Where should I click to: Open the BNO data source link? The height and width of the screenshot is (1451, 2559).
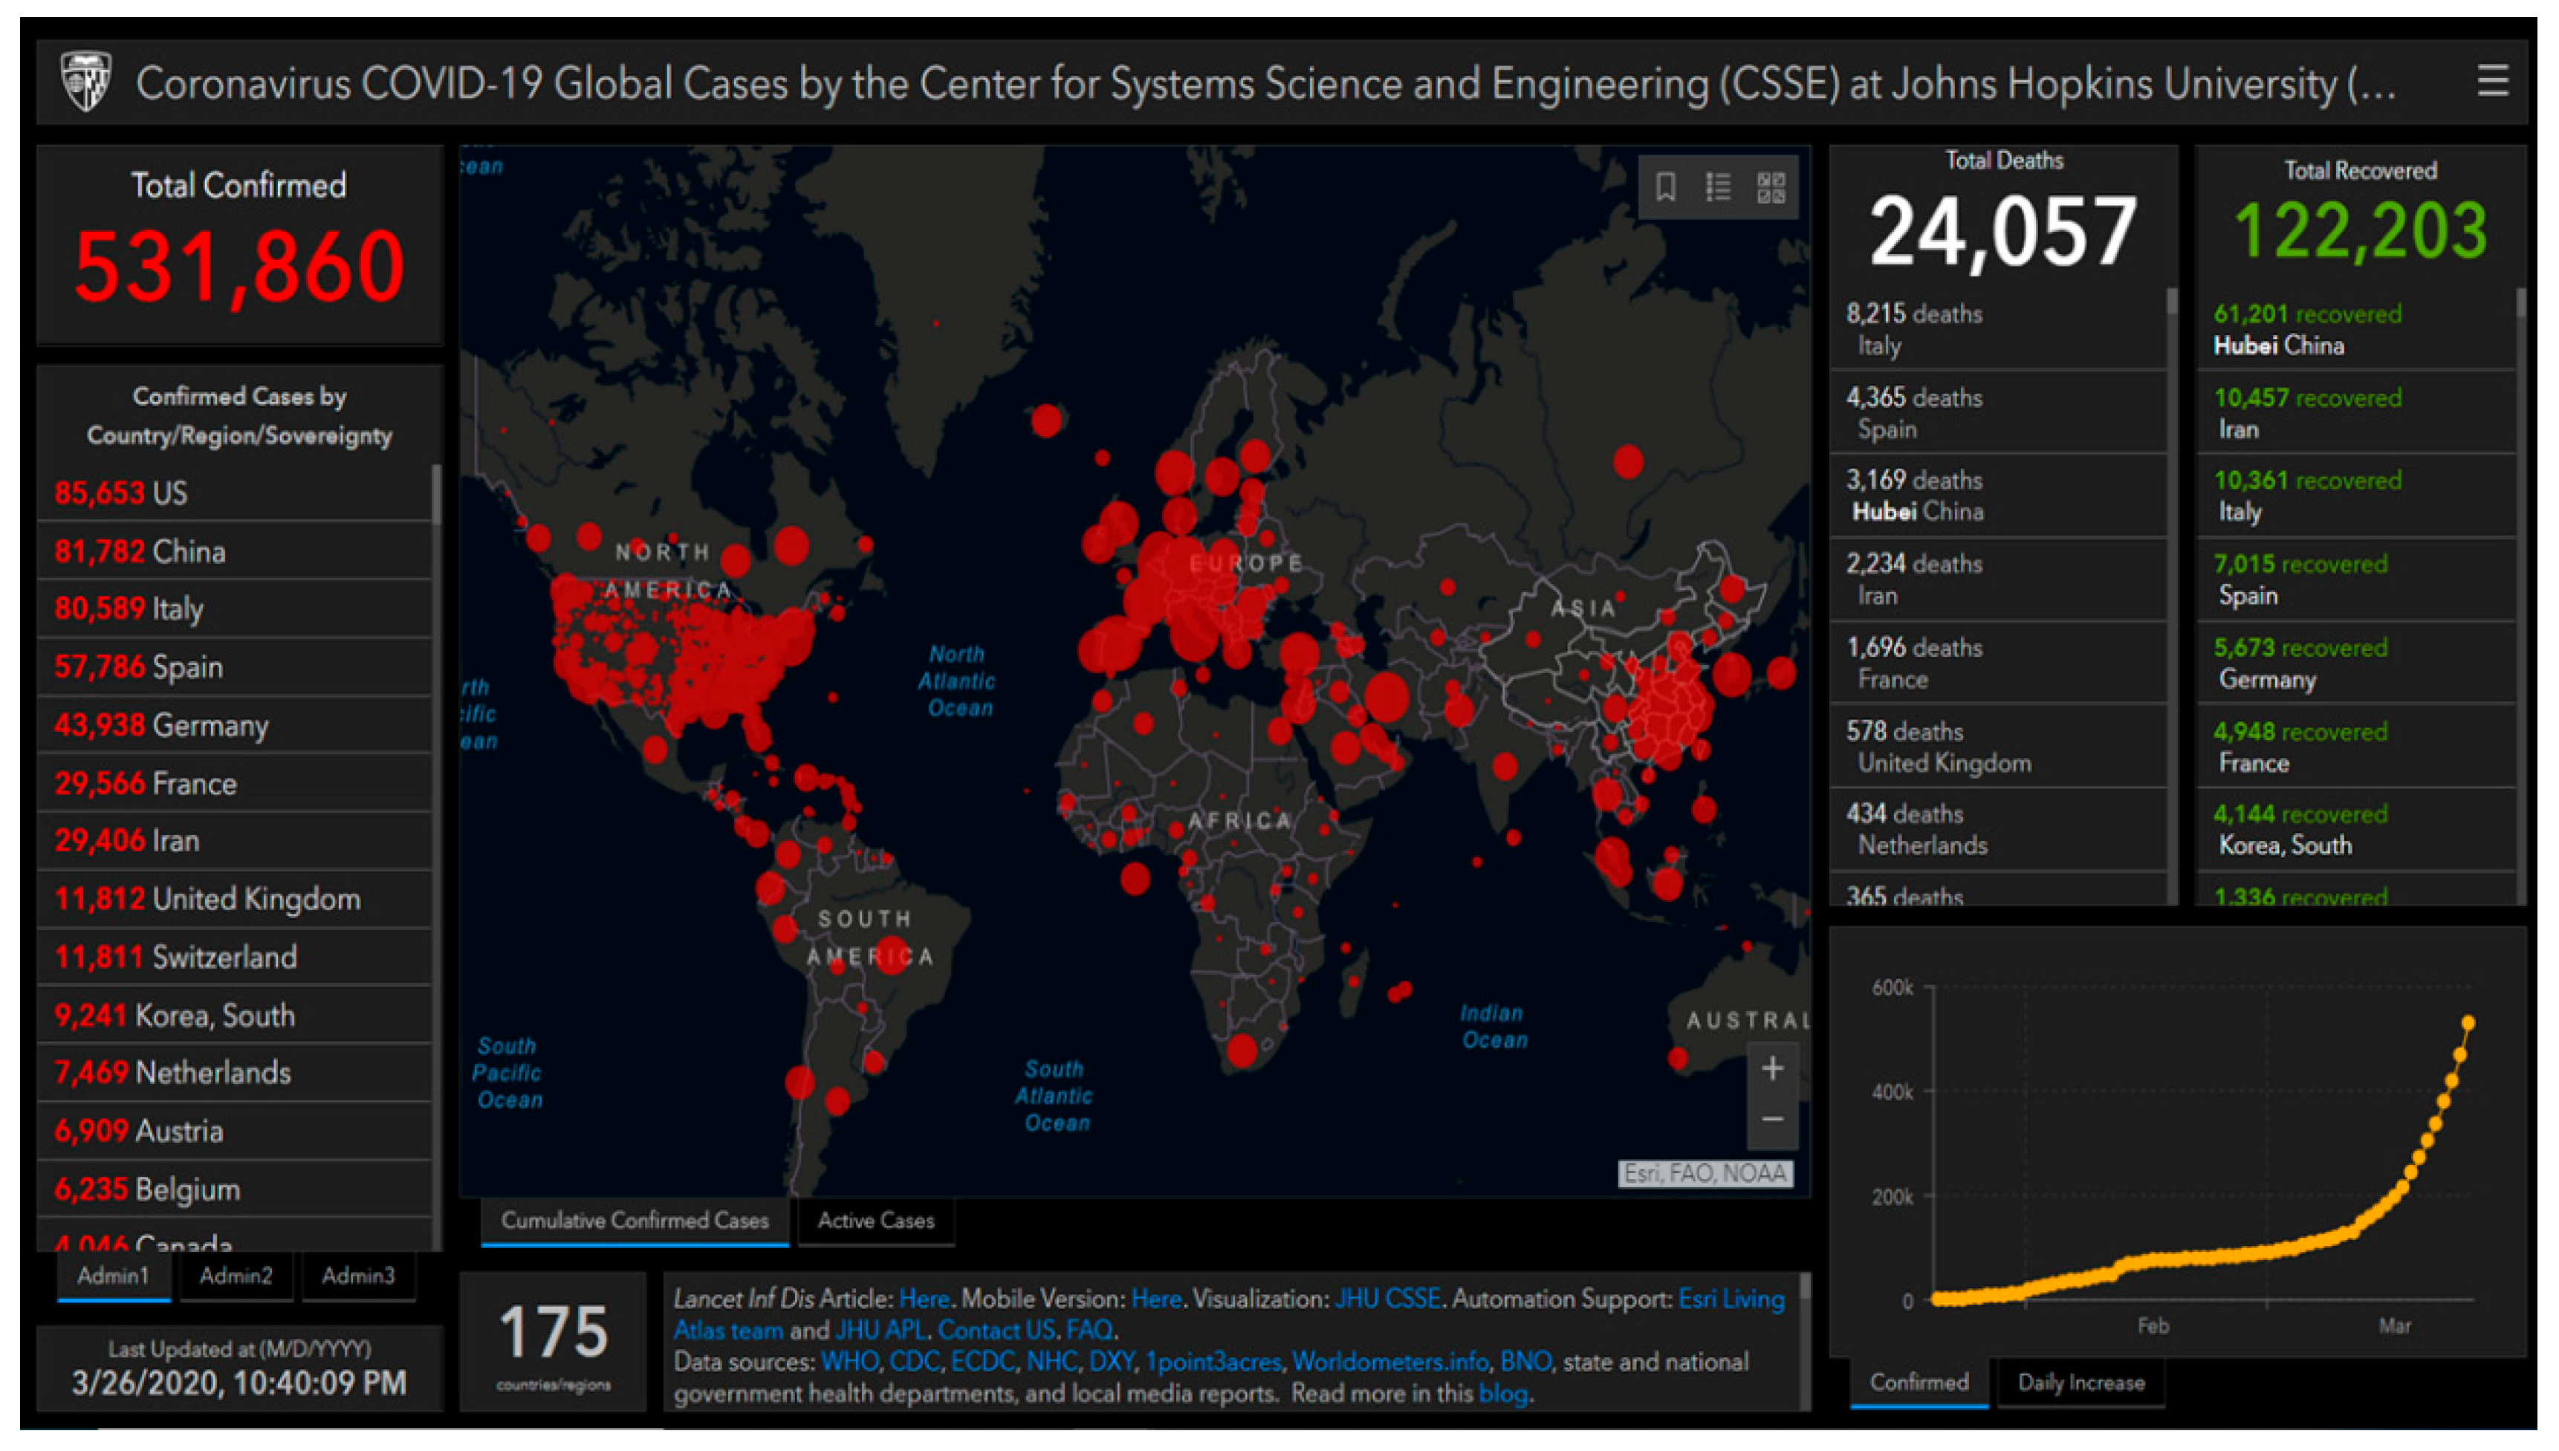point(1525,1363)
